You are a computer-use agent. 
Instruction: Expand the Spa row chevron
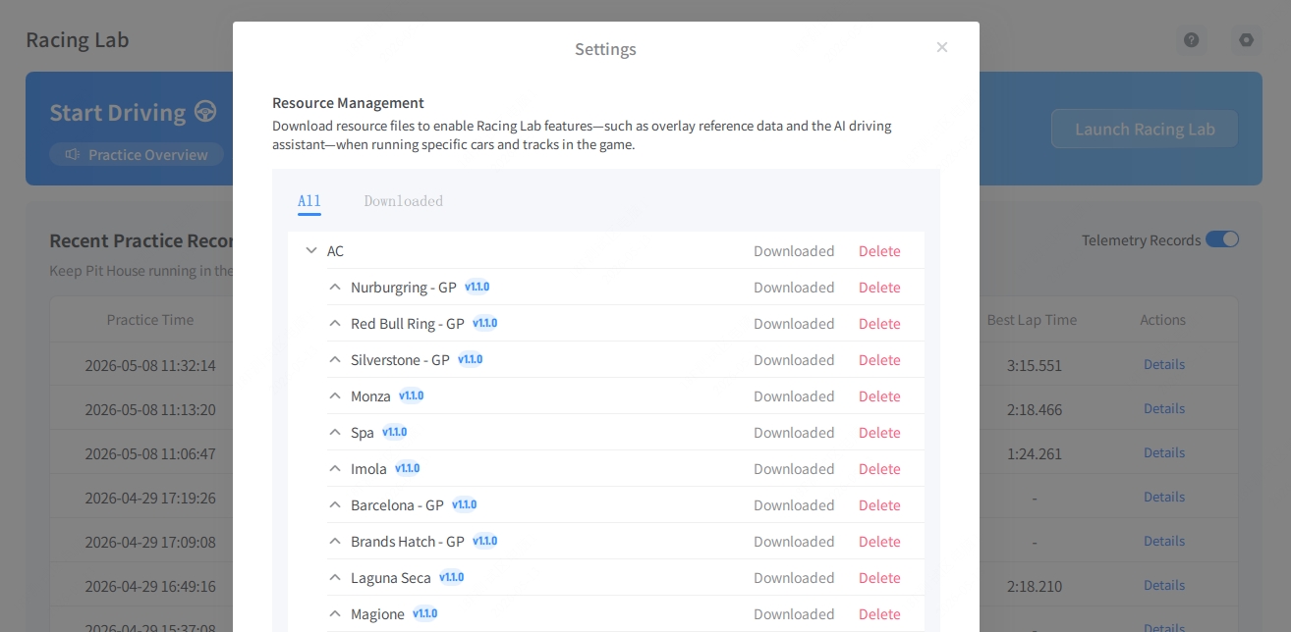[335, 432]
